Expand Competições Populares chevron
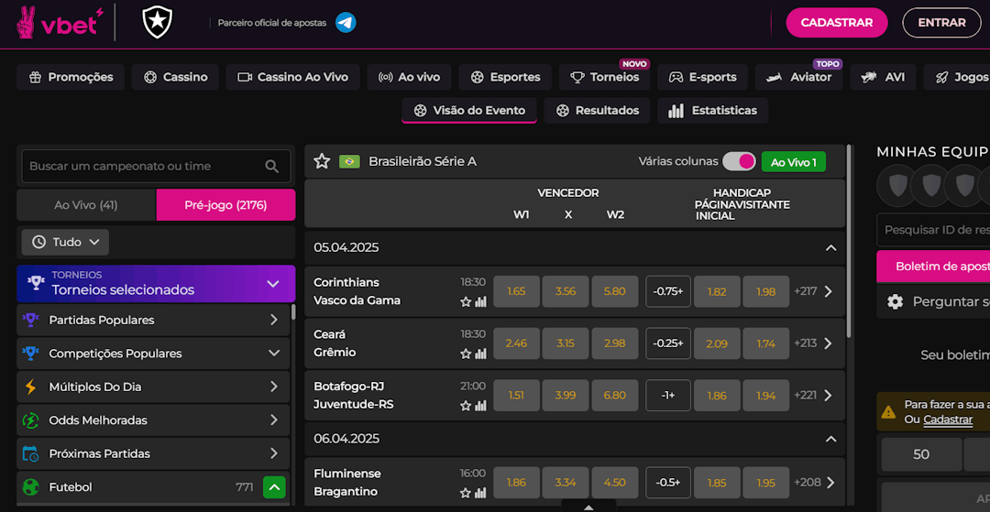This screenshot has width=990, height=512. click(x=274, y=354)
